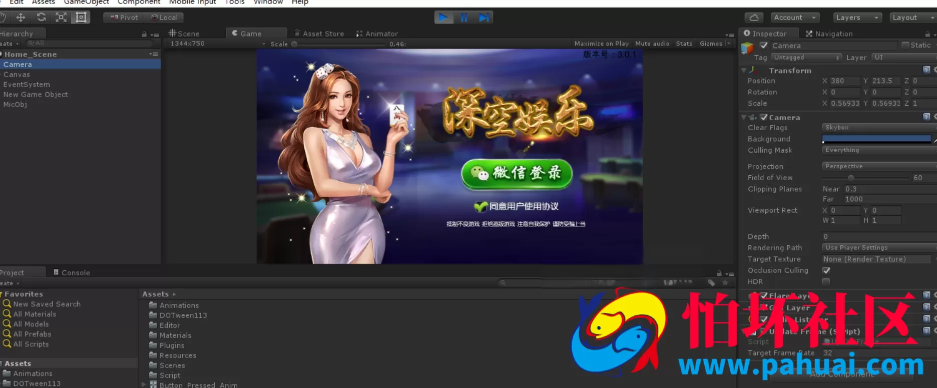
Task: Select the Move tool in toolbar
Action: pos(21,18)
